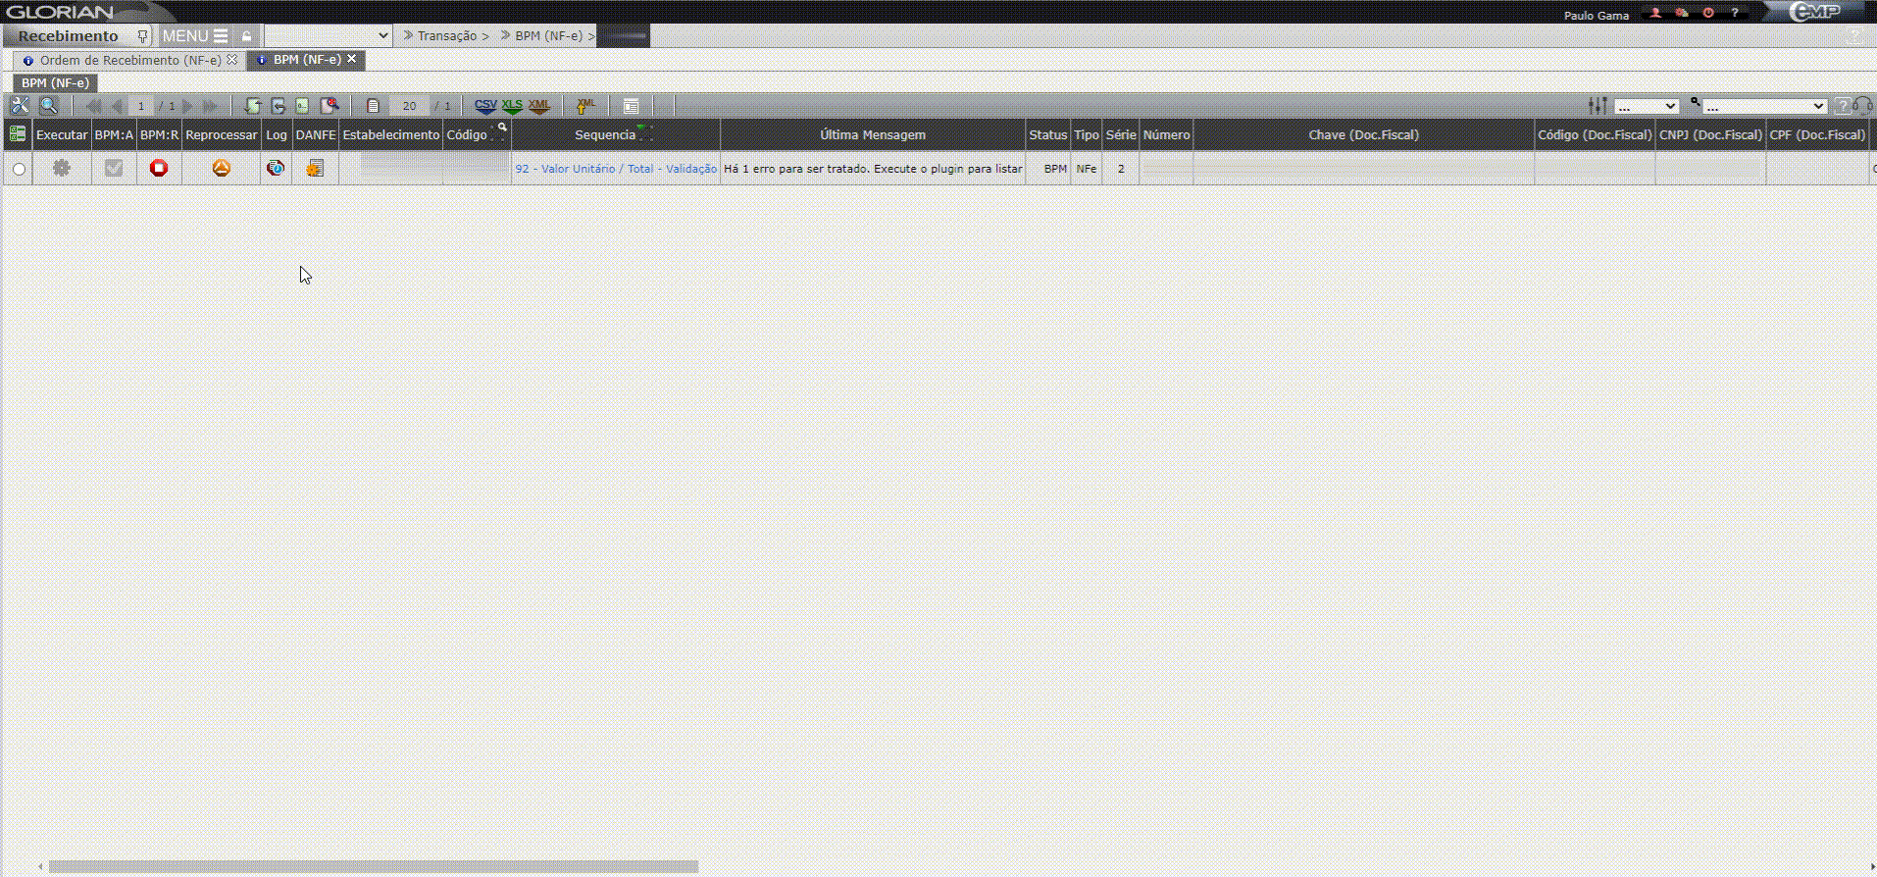Click the magnifier search icon in toolbar
1877x877 pixels.
(48, 106)
